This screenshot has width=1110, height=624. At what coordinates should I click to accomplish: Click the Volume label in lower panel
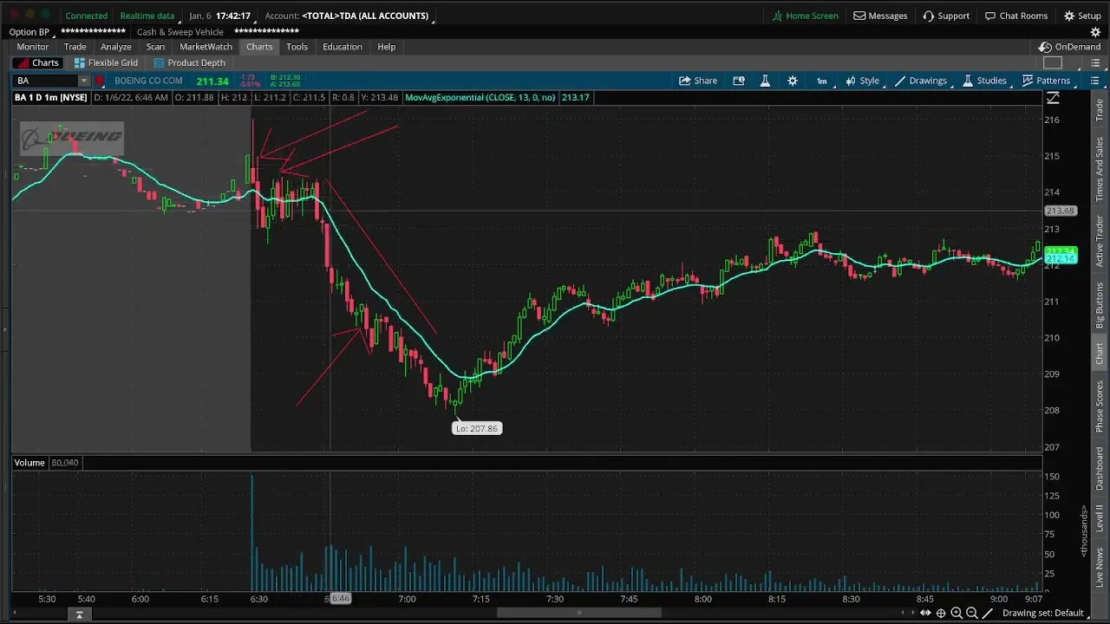29,463
